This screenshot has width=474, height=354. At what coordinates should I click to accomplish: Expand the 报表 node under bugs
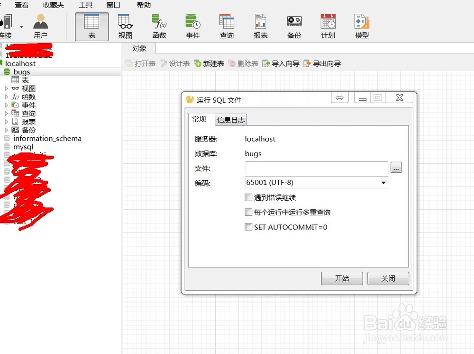coord(6,122)
